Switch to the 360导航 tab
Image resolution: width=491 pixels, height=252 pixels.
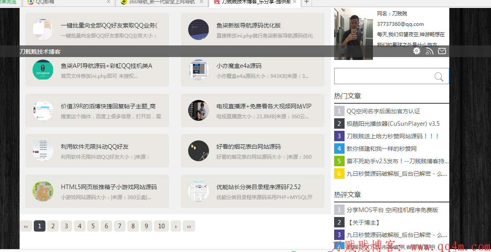pyautogui.click(x=161, y=2)
